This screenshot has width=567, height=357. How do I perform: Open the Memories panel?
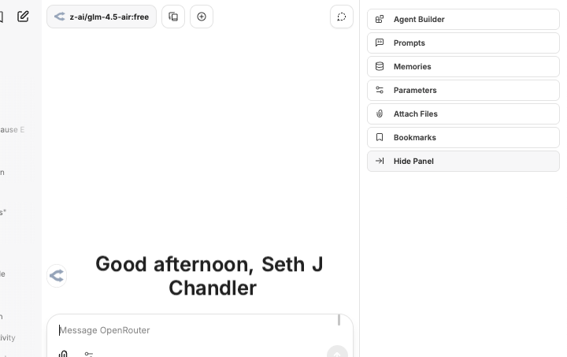coord(463,66)
